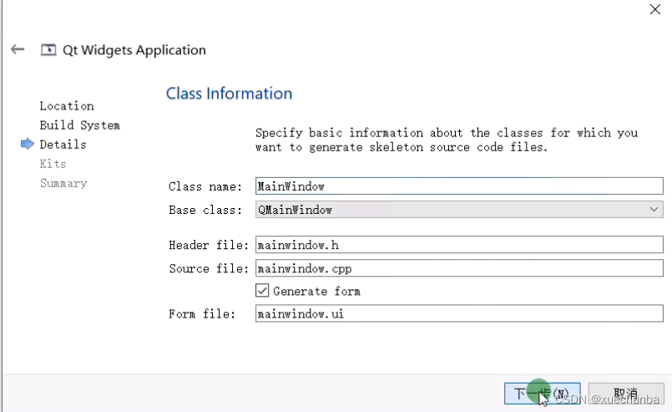Click the Class Information heading
This screenshot has width=672, height=412.
[x=230, y=94]
